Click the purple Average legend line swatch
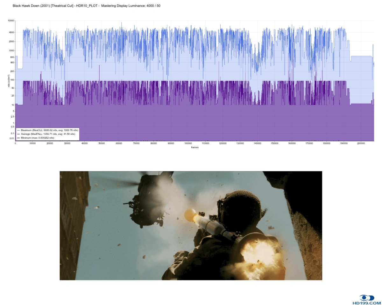This screenshot has height=305, width=382. coord(18,134)
